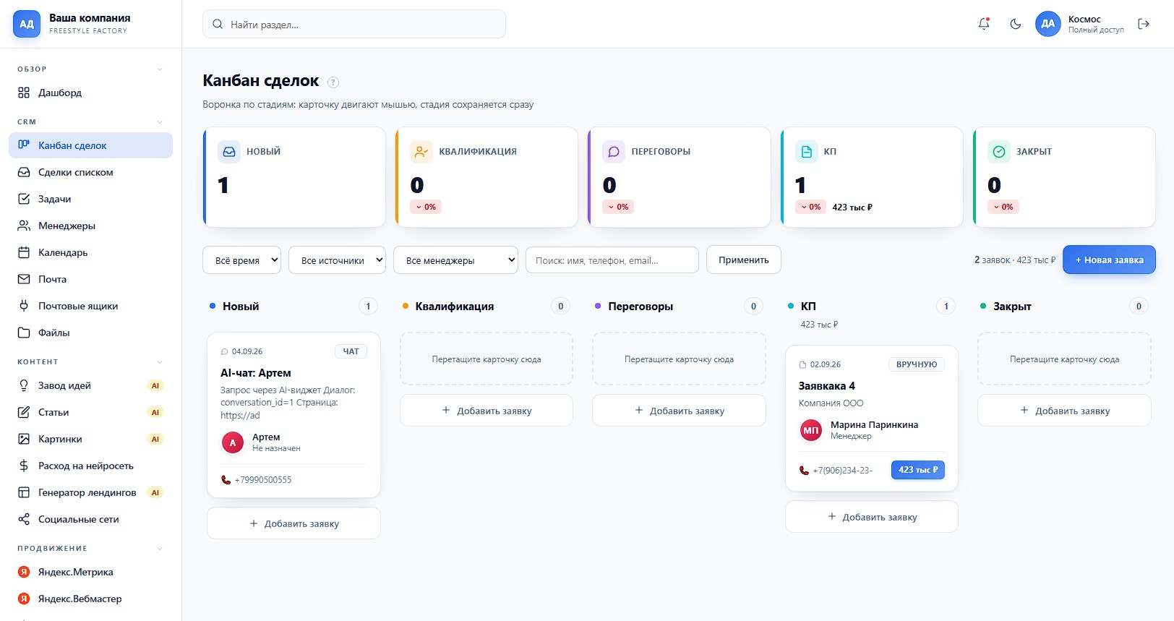Click the ВРУЧНУЮ tag on Заявкака 4 card

[x=917, y=364]
